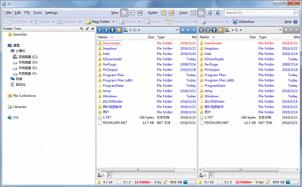
Task: Select single-pane Lister layout icon
Action: (193, 13)
